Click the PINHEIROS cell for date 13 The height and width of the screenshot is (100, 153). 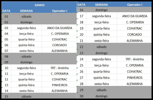coord(59,85)
